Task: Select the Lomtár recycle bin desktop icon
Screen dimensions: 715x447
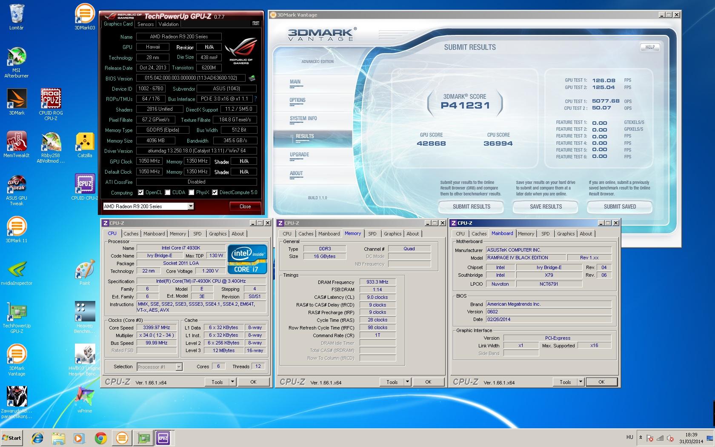Action: (17, 17)
